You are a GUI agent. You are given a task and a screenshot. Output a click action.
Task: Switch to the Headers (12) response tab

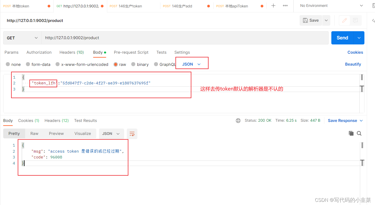56,120
